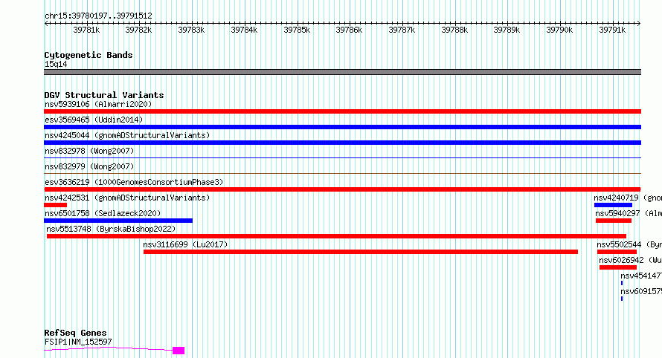Click the nsv6501758 (Sedlazeck2020) text label
Viewport: 662px width, 358px height.
click(x=103, y=213)
